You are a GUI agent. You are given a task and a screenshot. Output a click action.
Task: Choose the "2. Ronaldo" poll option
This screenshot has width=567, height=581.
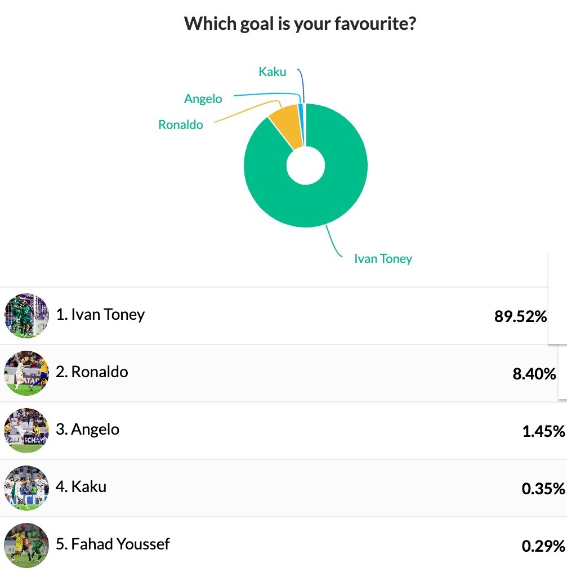point(92,372)
